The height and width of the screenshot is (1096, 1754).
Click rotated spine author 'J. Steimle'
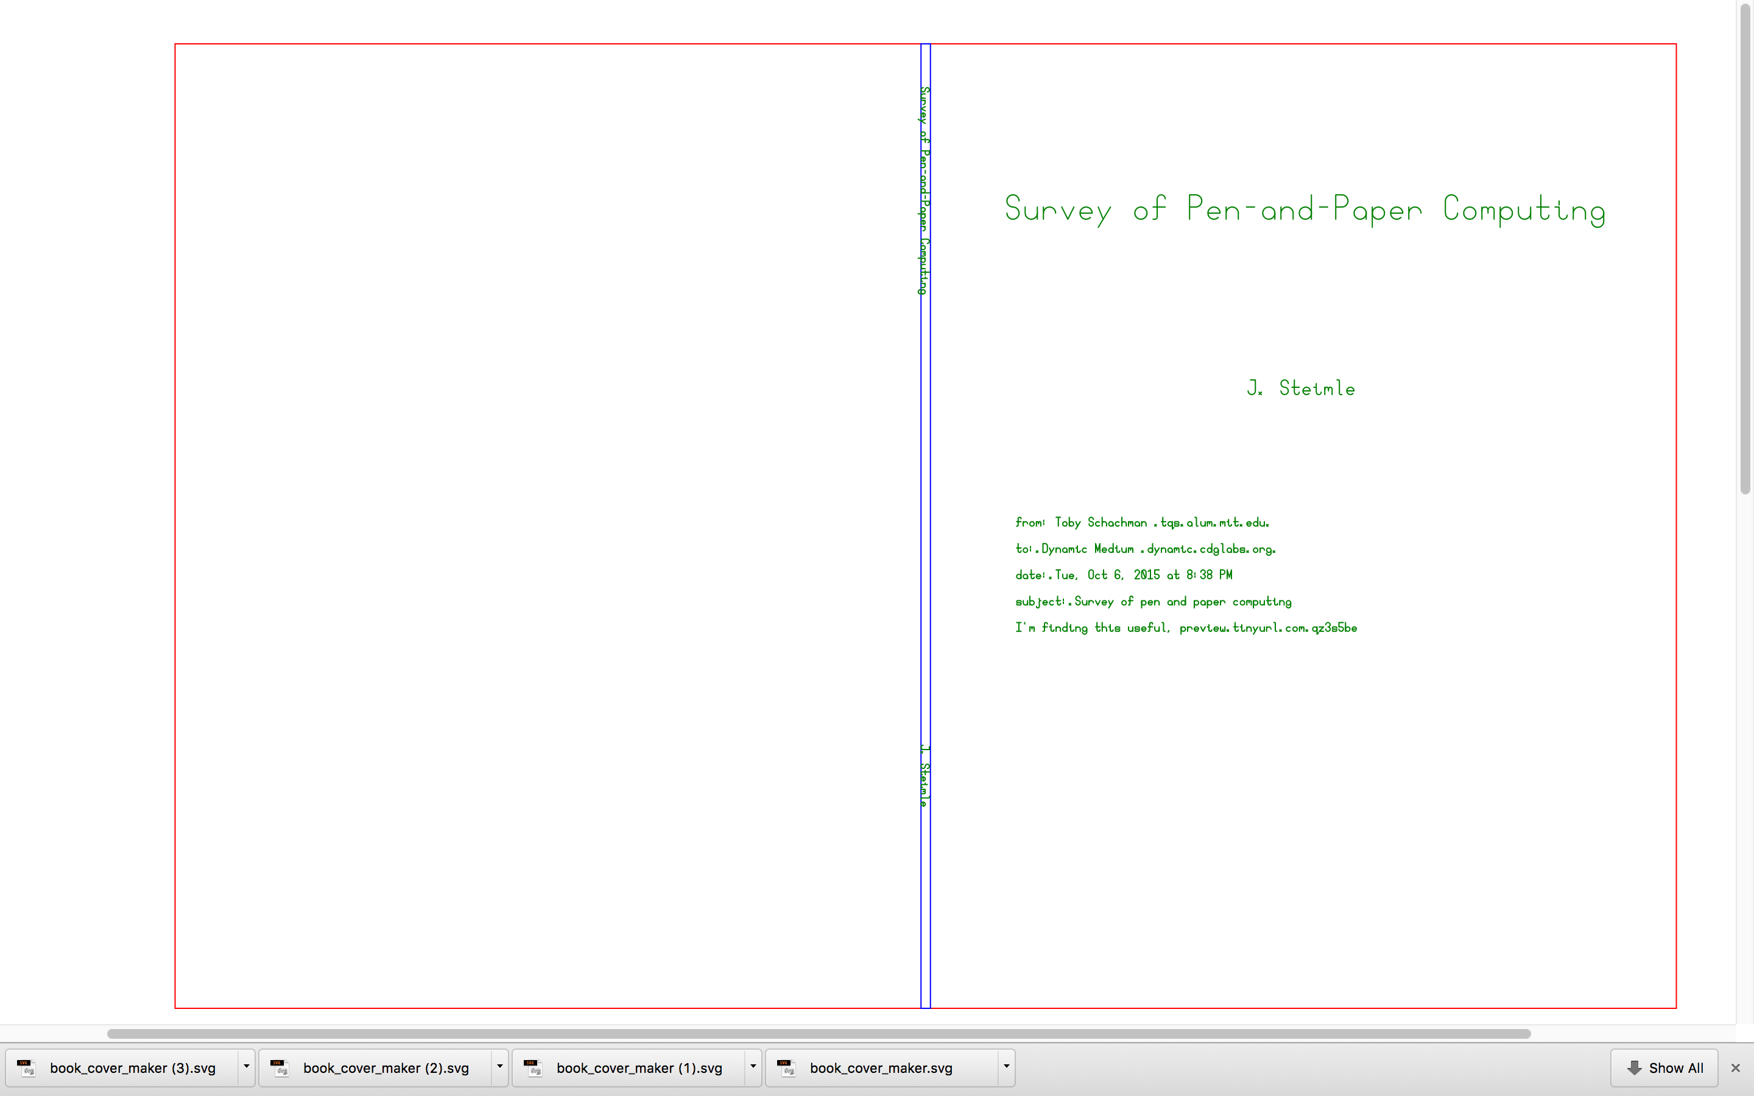[924, 776]
